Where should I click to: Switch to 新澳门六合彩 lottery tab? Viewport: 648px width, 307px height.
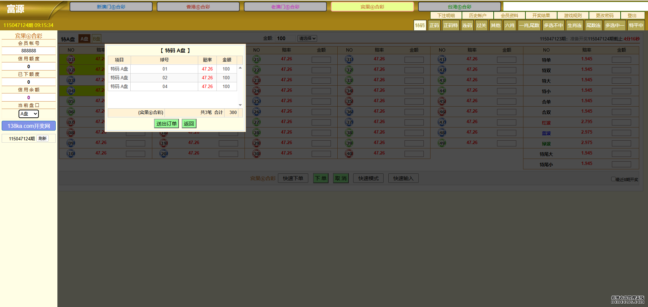click(111, 7)
